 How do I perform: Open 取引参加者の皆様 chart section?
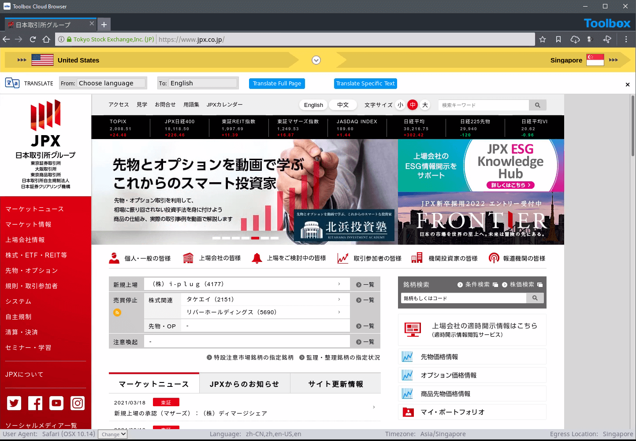point(369,258)
